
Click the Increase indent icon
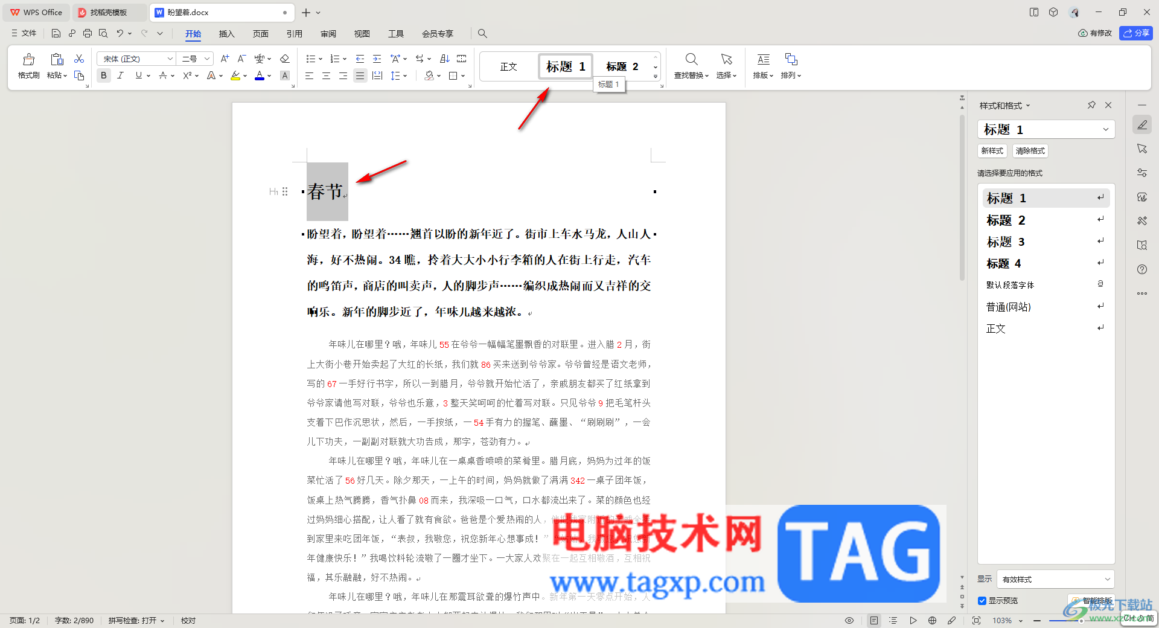click(377, 59)
